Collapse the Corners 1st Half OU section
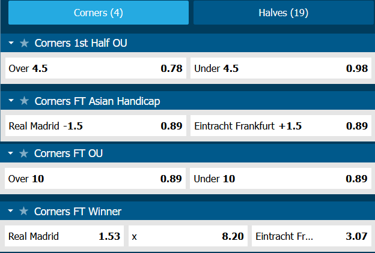 (x=11, y=43)
